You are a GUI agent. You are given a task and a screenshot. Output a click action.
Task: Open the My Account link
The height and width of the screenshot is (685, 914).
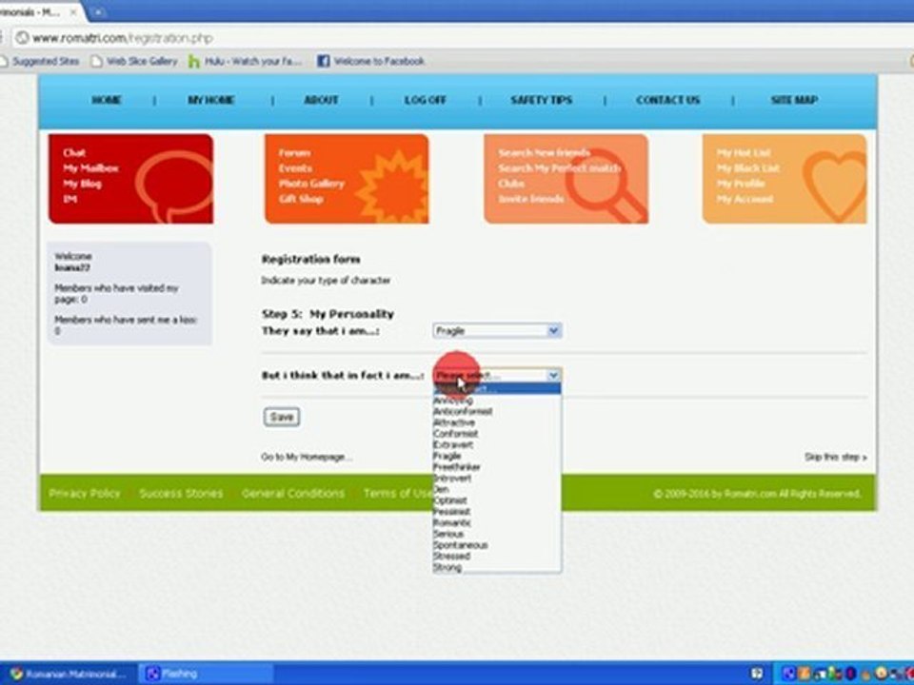(x=745, y=199)
